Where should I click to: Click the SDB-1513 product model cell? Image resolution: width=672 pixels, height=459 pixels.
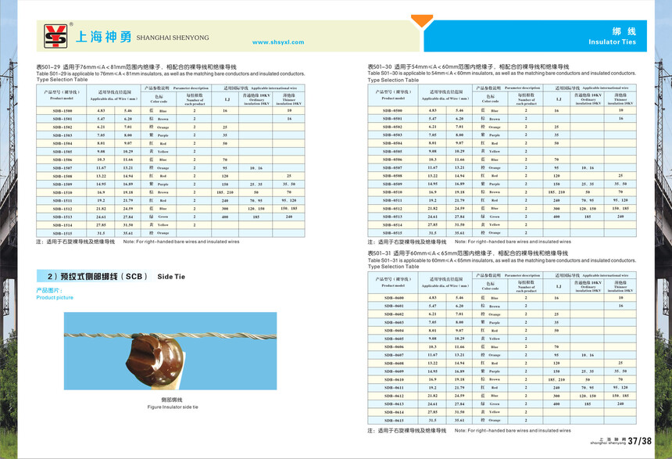[62, 217]
